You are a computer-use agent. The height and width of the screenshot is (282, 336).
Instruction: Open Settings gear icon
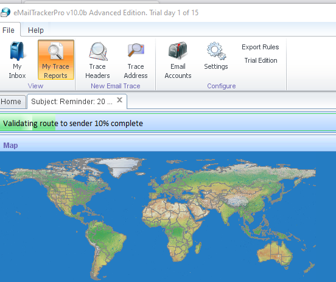[x=216, y=51]
